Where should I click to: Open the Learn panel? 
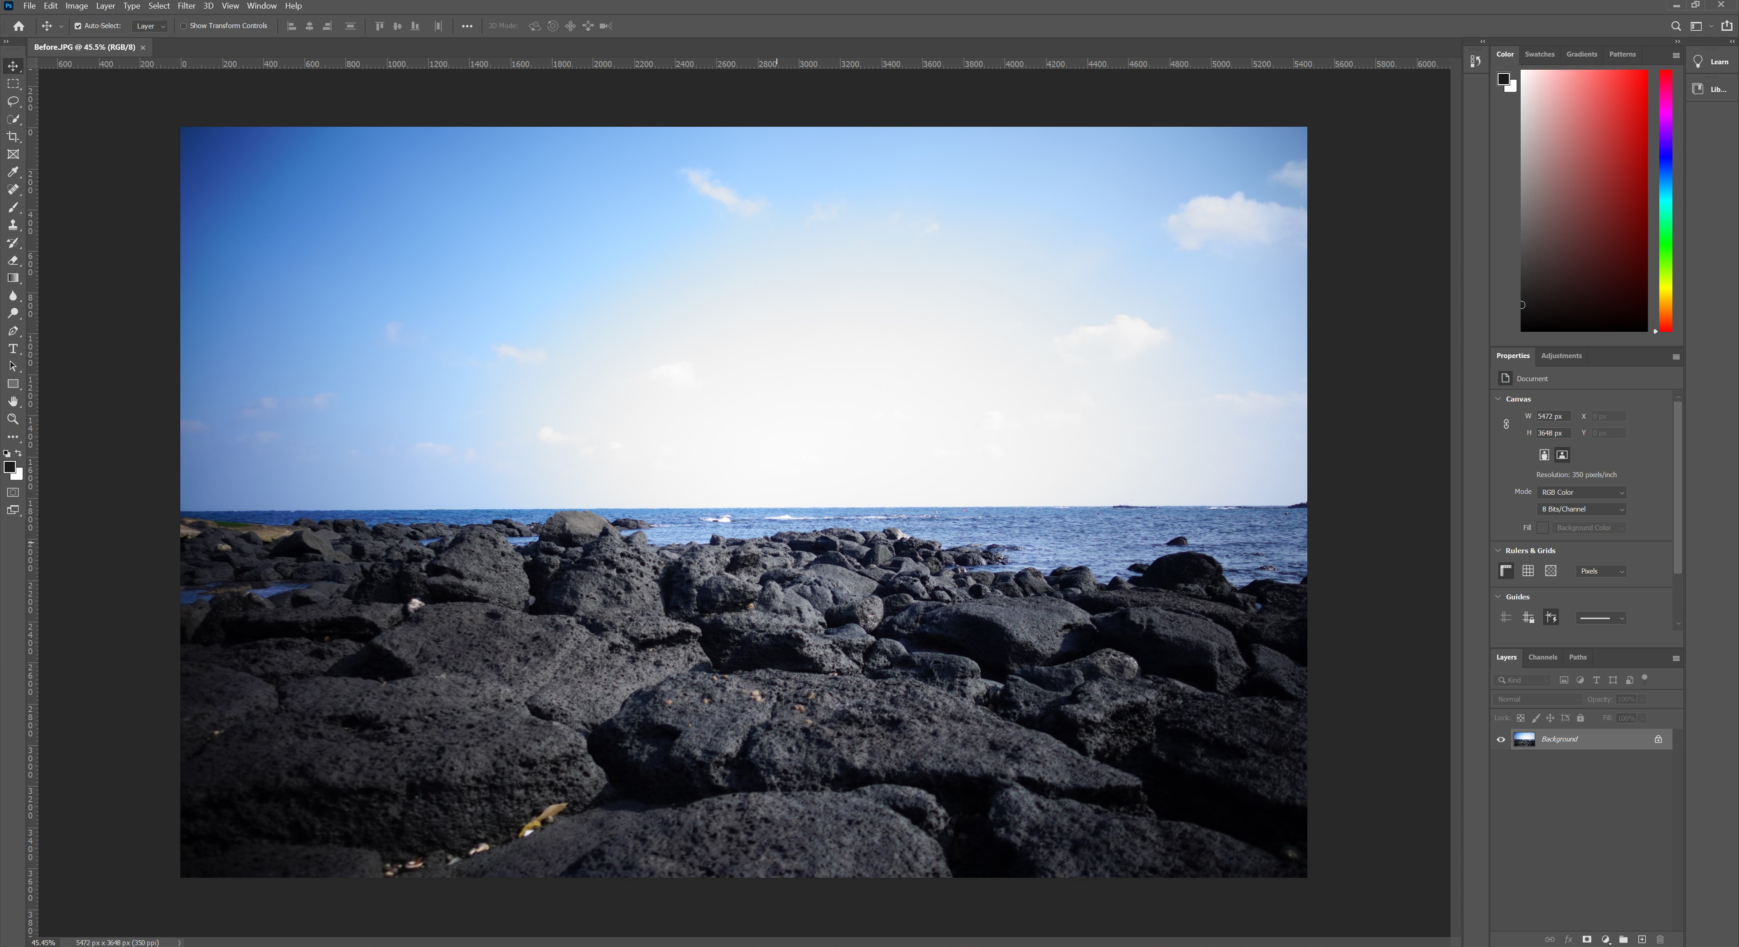(x=1711, y=62)
